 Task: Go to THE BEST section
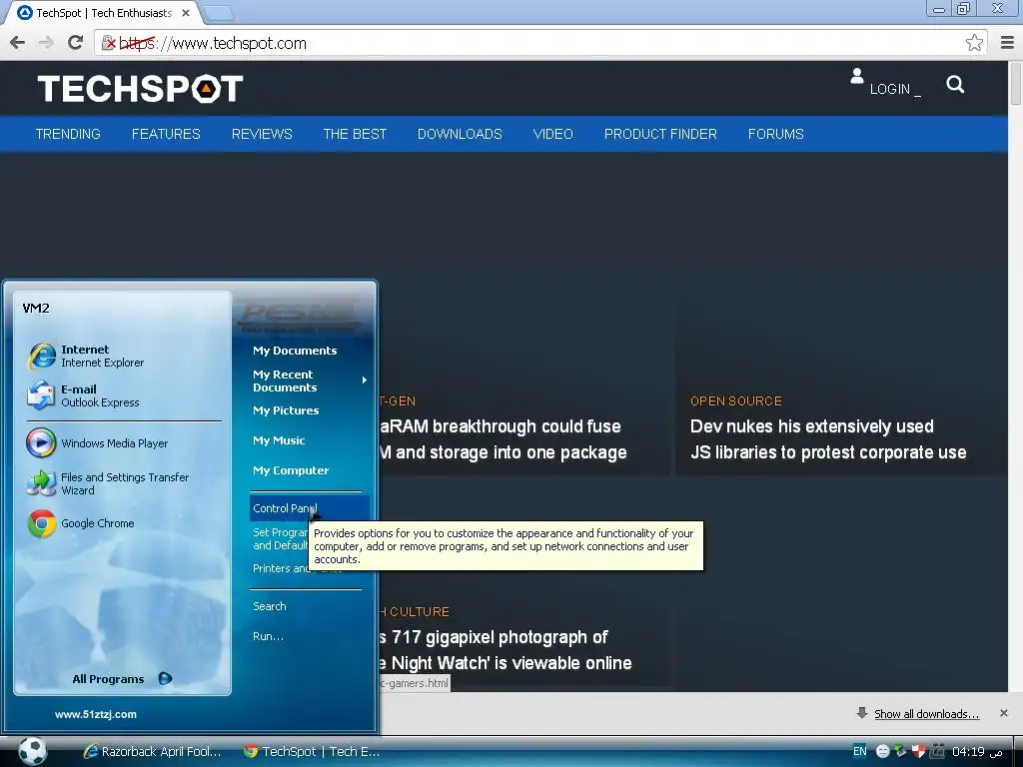(x=355, y=135)
